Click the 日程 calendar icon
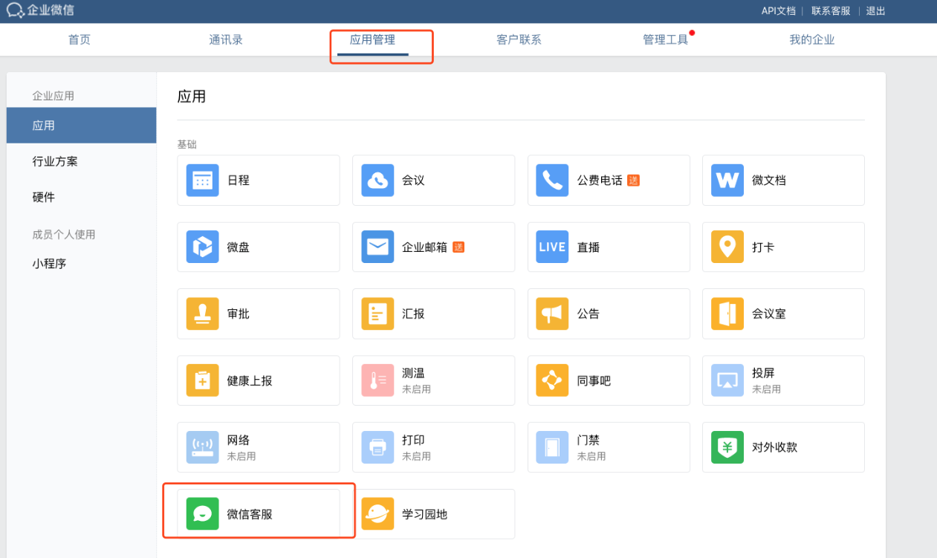937x558 pixels. click(x=202, y=181)
